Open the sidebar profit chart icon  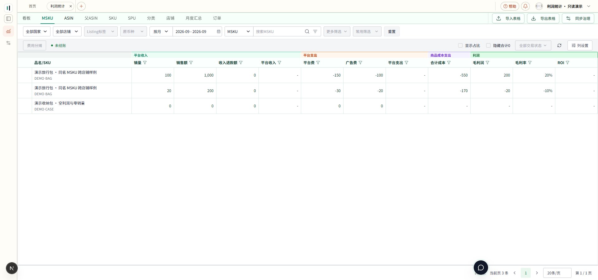8,31
